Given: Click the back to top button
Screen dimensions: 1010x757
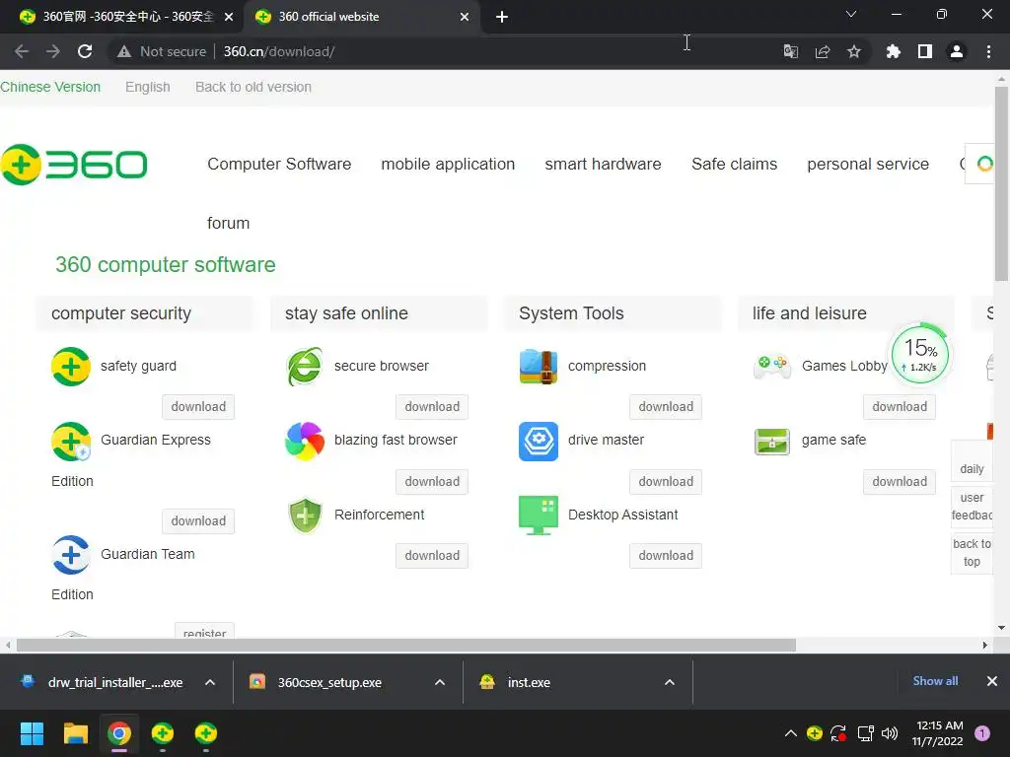Looking at the screenshot, I should pos(972,553).
